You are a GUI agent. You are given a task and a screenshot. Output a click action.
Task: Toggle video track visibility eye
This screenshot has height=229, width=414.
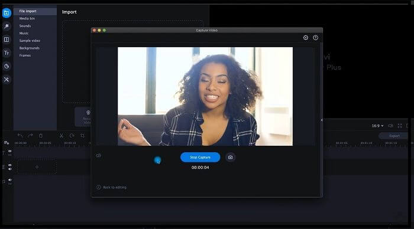(10, 165)
